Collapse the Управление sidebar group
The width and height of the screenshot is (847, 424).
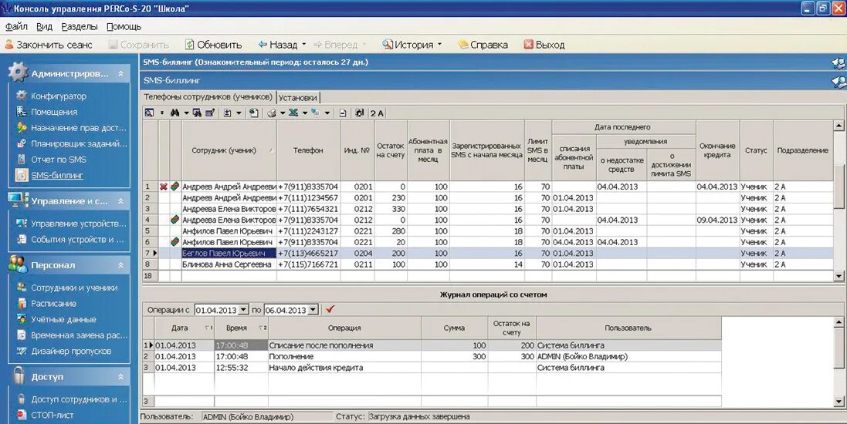[x=120, y=201]
